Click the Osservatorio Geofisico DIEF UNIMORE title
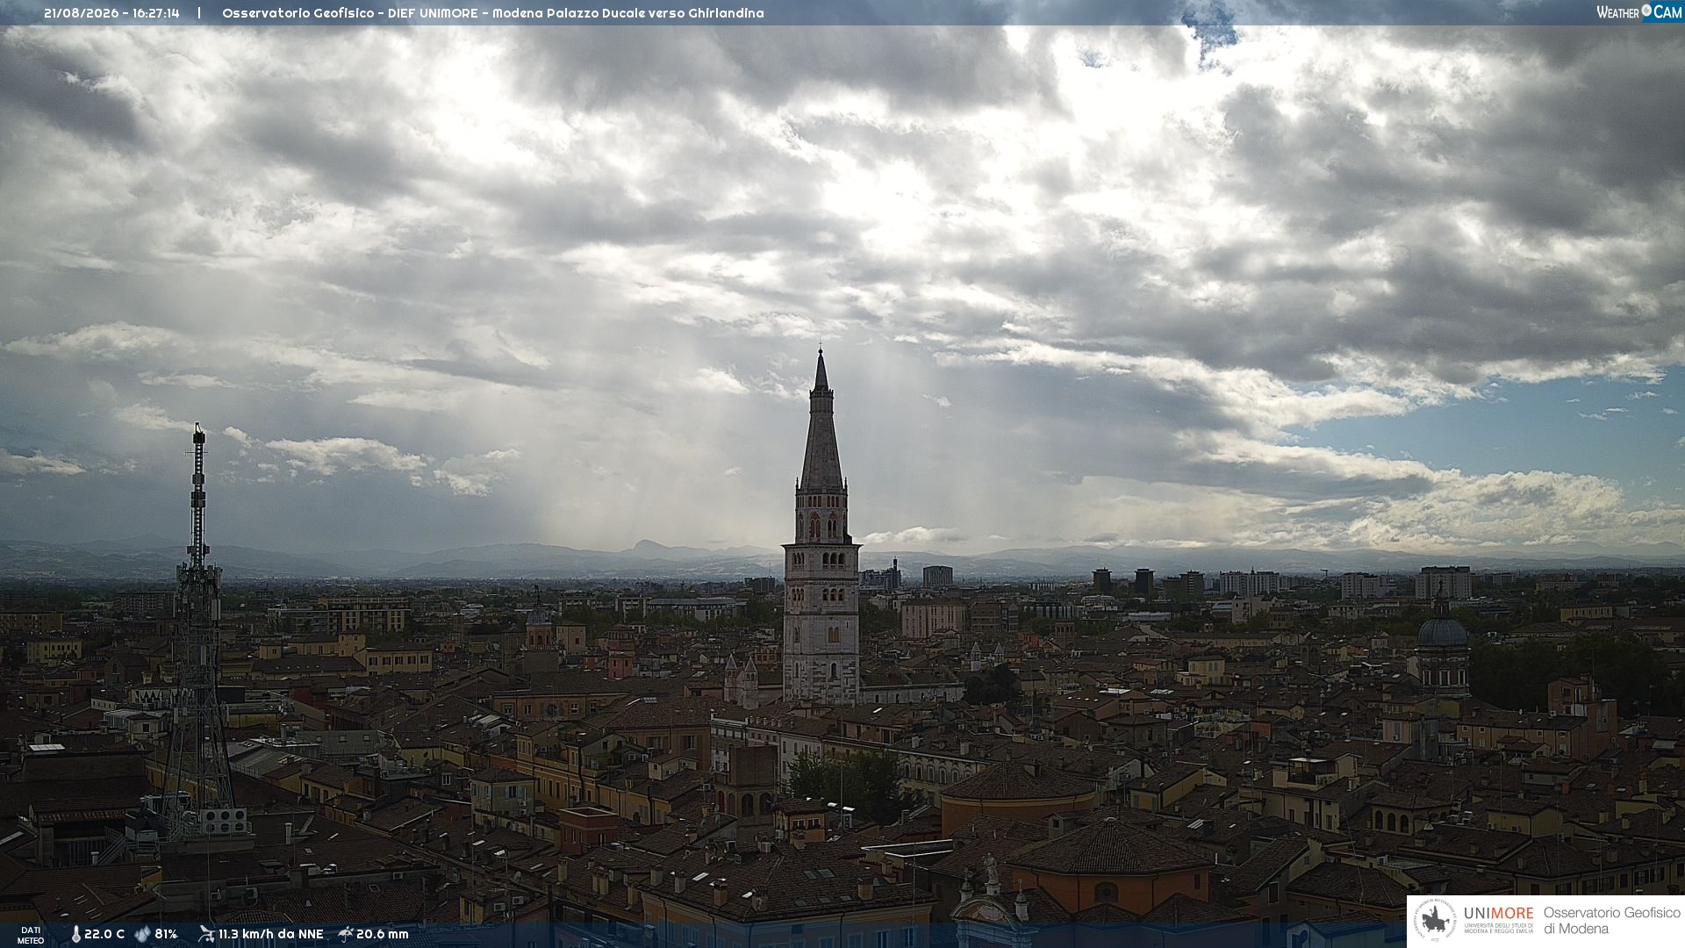Screen dimensions: 1685x948 point(492,13)
